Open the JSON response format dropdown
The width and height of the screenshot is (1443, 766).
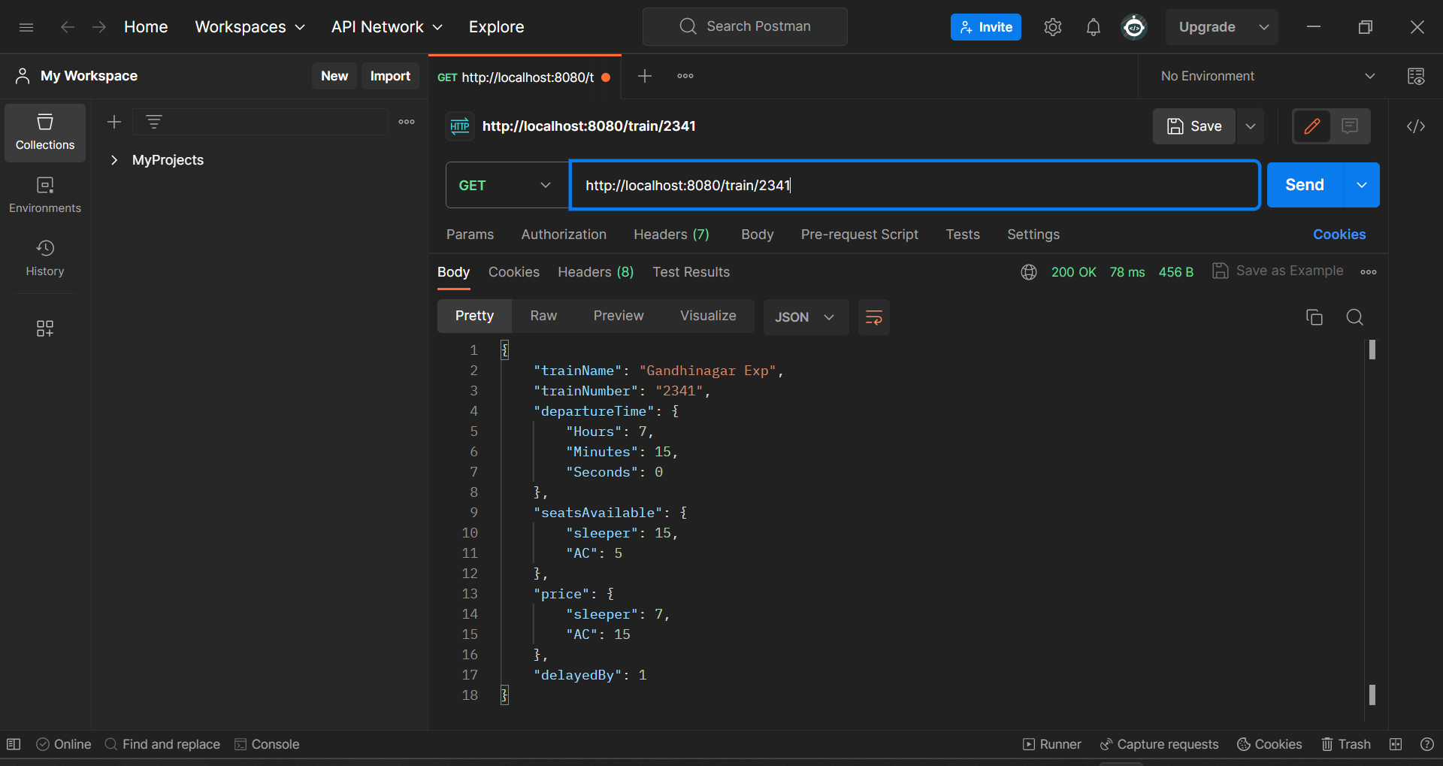[x=805, y=316]
